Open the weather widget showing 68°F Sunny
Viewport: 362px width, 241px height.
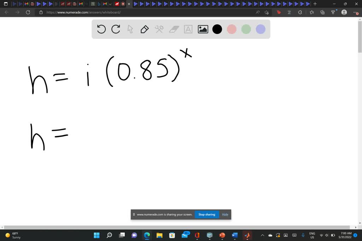13,235
